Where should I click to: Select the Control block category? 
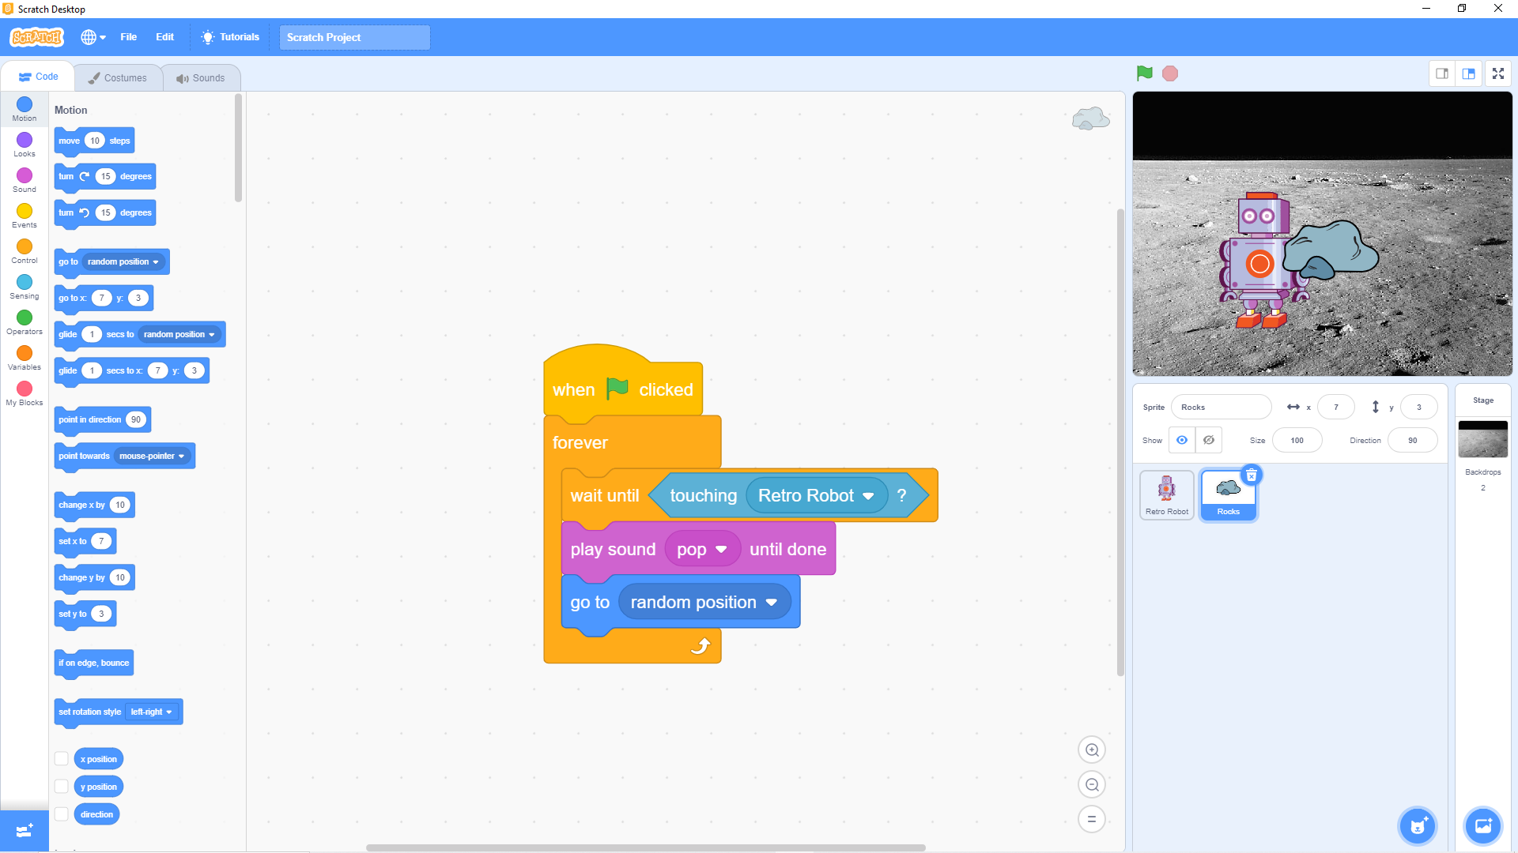pos(25,252)
